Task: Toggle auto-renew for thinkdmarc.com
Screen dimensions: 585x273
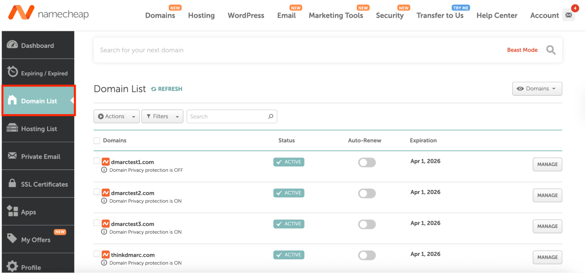Action: pyautogui.click(x=367, y=255)
